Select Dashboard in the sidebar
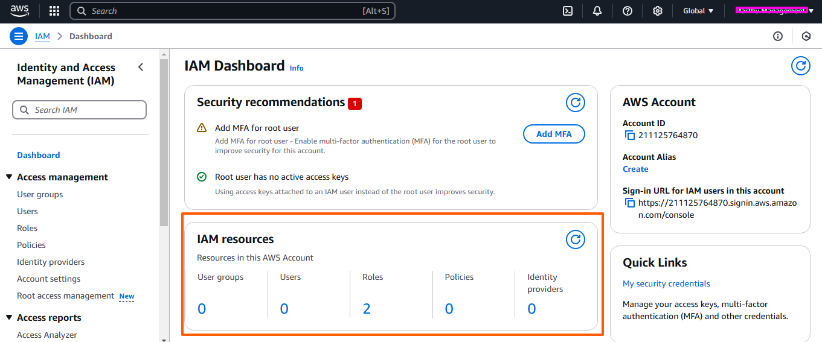Screen dimensions: 822x342 (39, 155)
